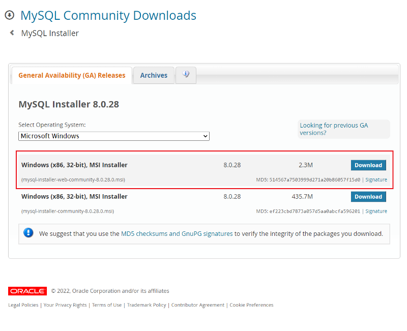Click the MSI Installer title in 2.3M row

tap(74, 165)
